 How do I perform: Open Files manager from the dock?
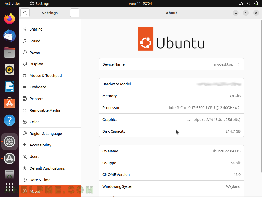tap(9, 53)
